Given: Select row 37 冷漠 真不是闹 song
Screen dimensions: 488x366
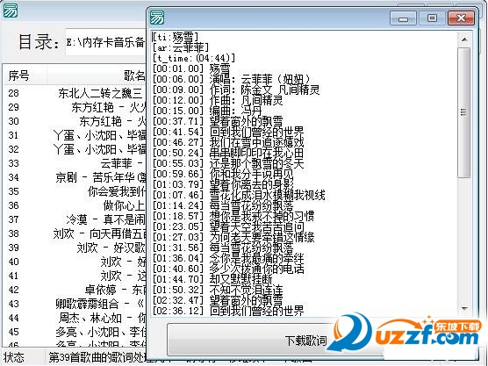Looking at the screenshot, I should pyautogui.click(x=75, y=219).
